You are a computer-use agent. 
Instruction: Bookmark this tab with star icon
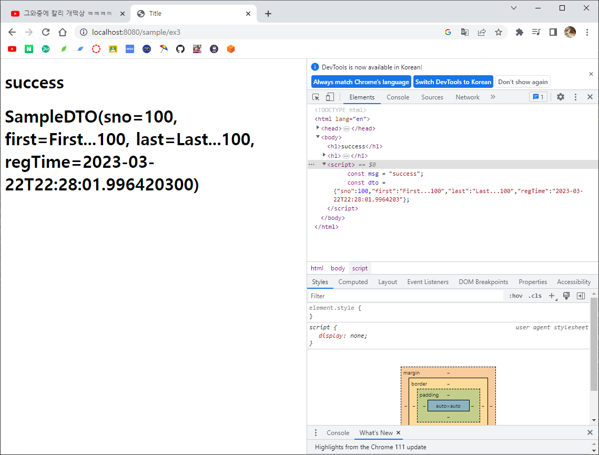(499, 32)
